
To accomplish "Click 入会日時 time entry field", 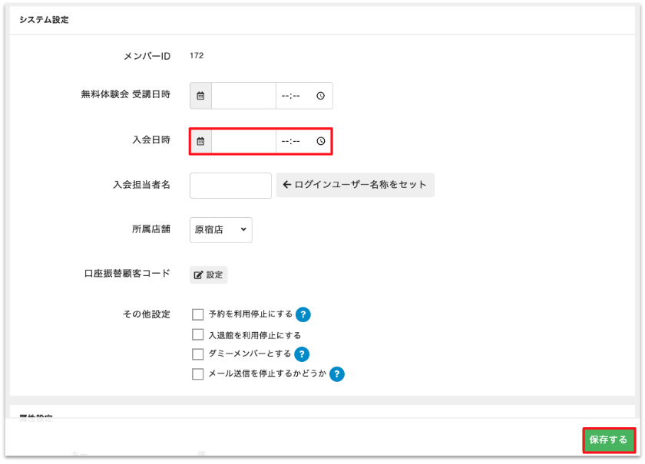I will tap(294, 141).
